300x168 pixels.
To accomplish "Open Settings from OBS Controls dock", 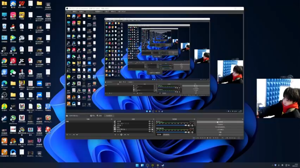I will pos(220,132).
